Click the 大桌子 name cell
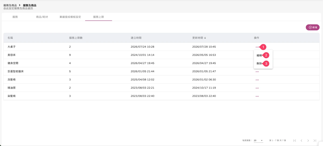 pyautogui.click(x=12, y=47)
